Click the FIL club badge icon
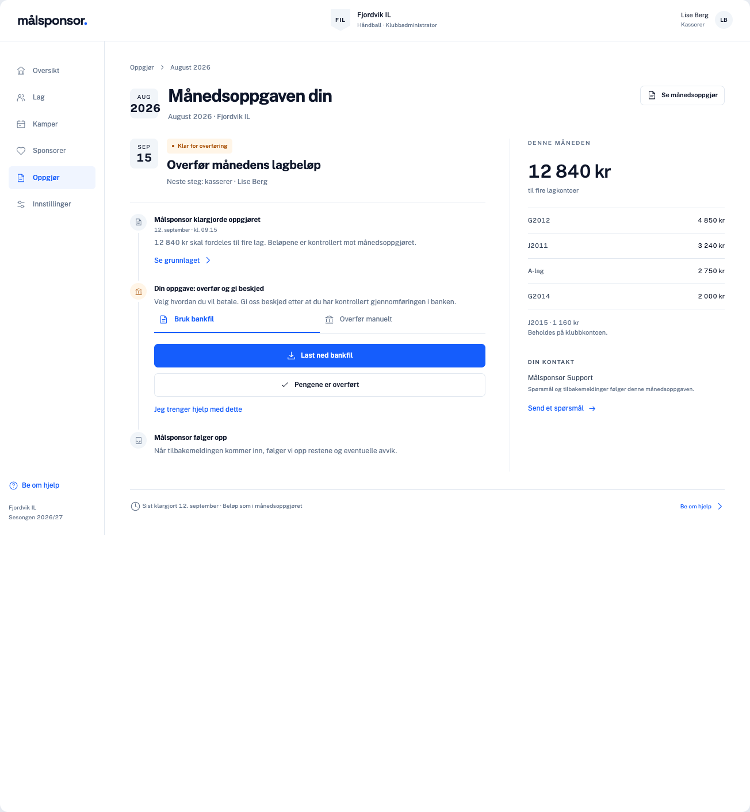 pyautogui.click(x=340, y=20)
